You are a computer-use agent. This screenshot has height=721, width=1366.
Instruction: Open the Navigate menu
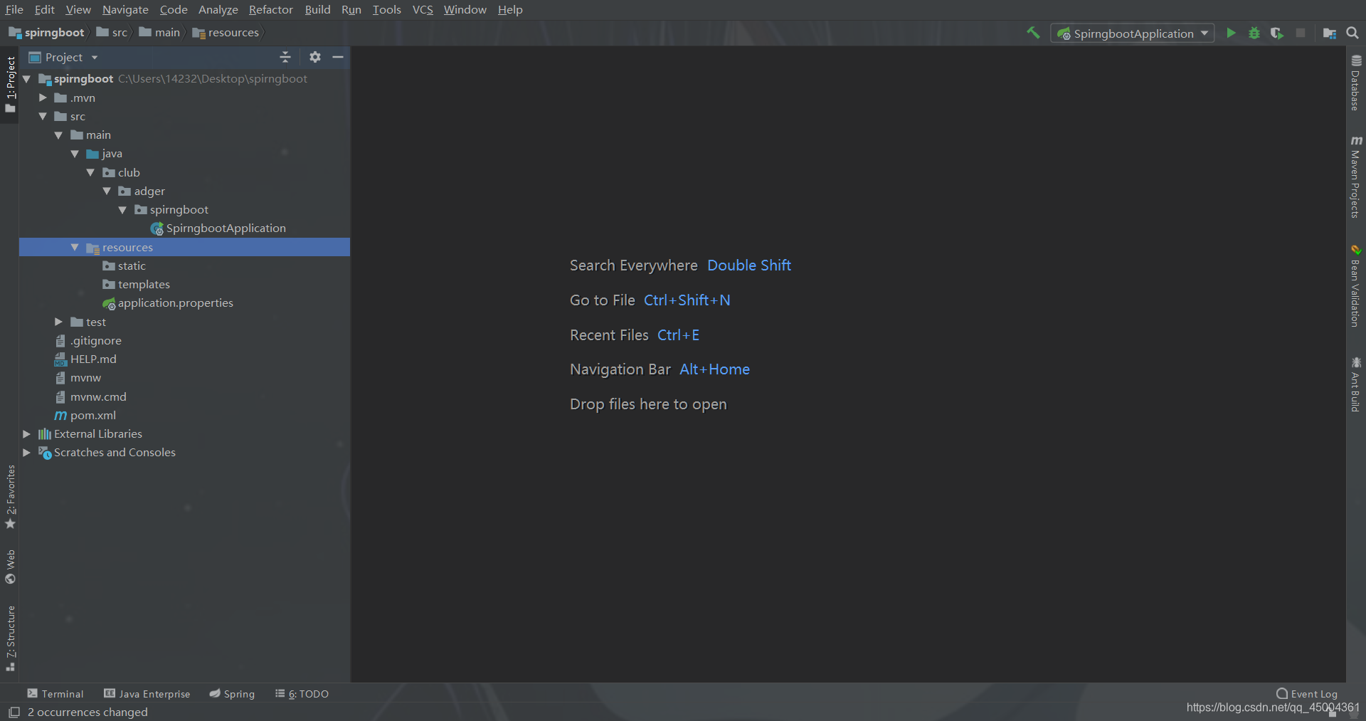[x=125, y=9]
